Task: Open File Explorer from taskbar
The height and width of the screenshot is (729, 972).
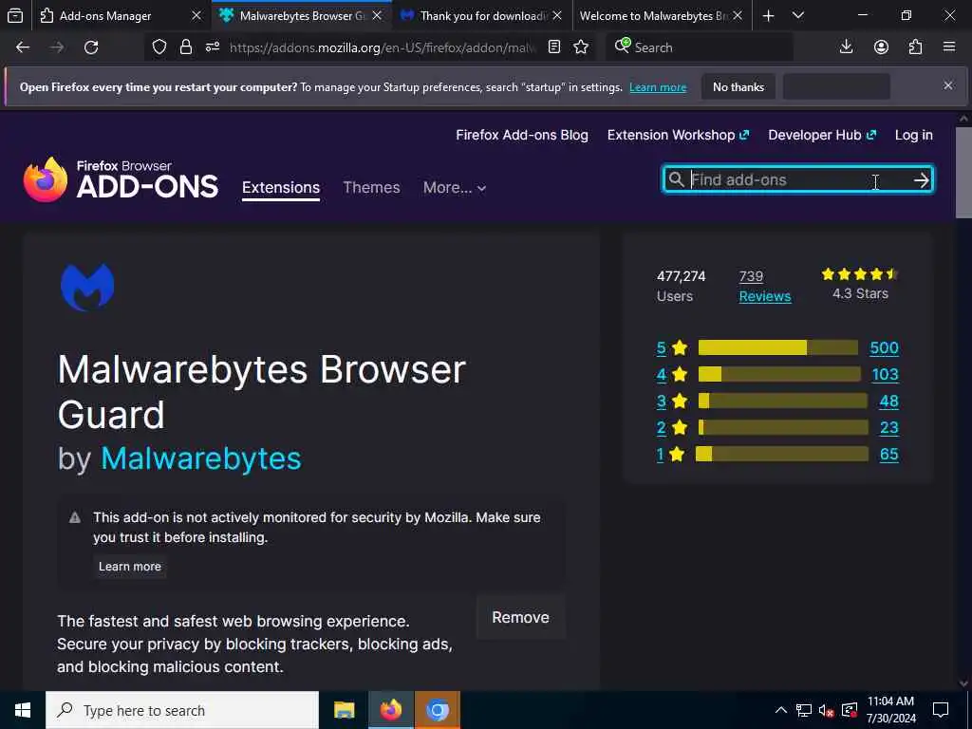Action: pos(344,710)
